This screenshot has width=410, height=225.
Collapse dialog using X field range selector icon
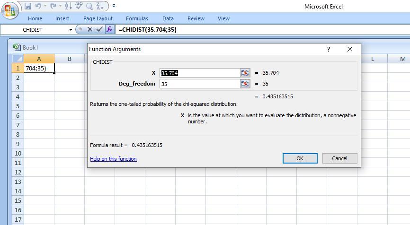pyautogui.click(x=245, y=73)
